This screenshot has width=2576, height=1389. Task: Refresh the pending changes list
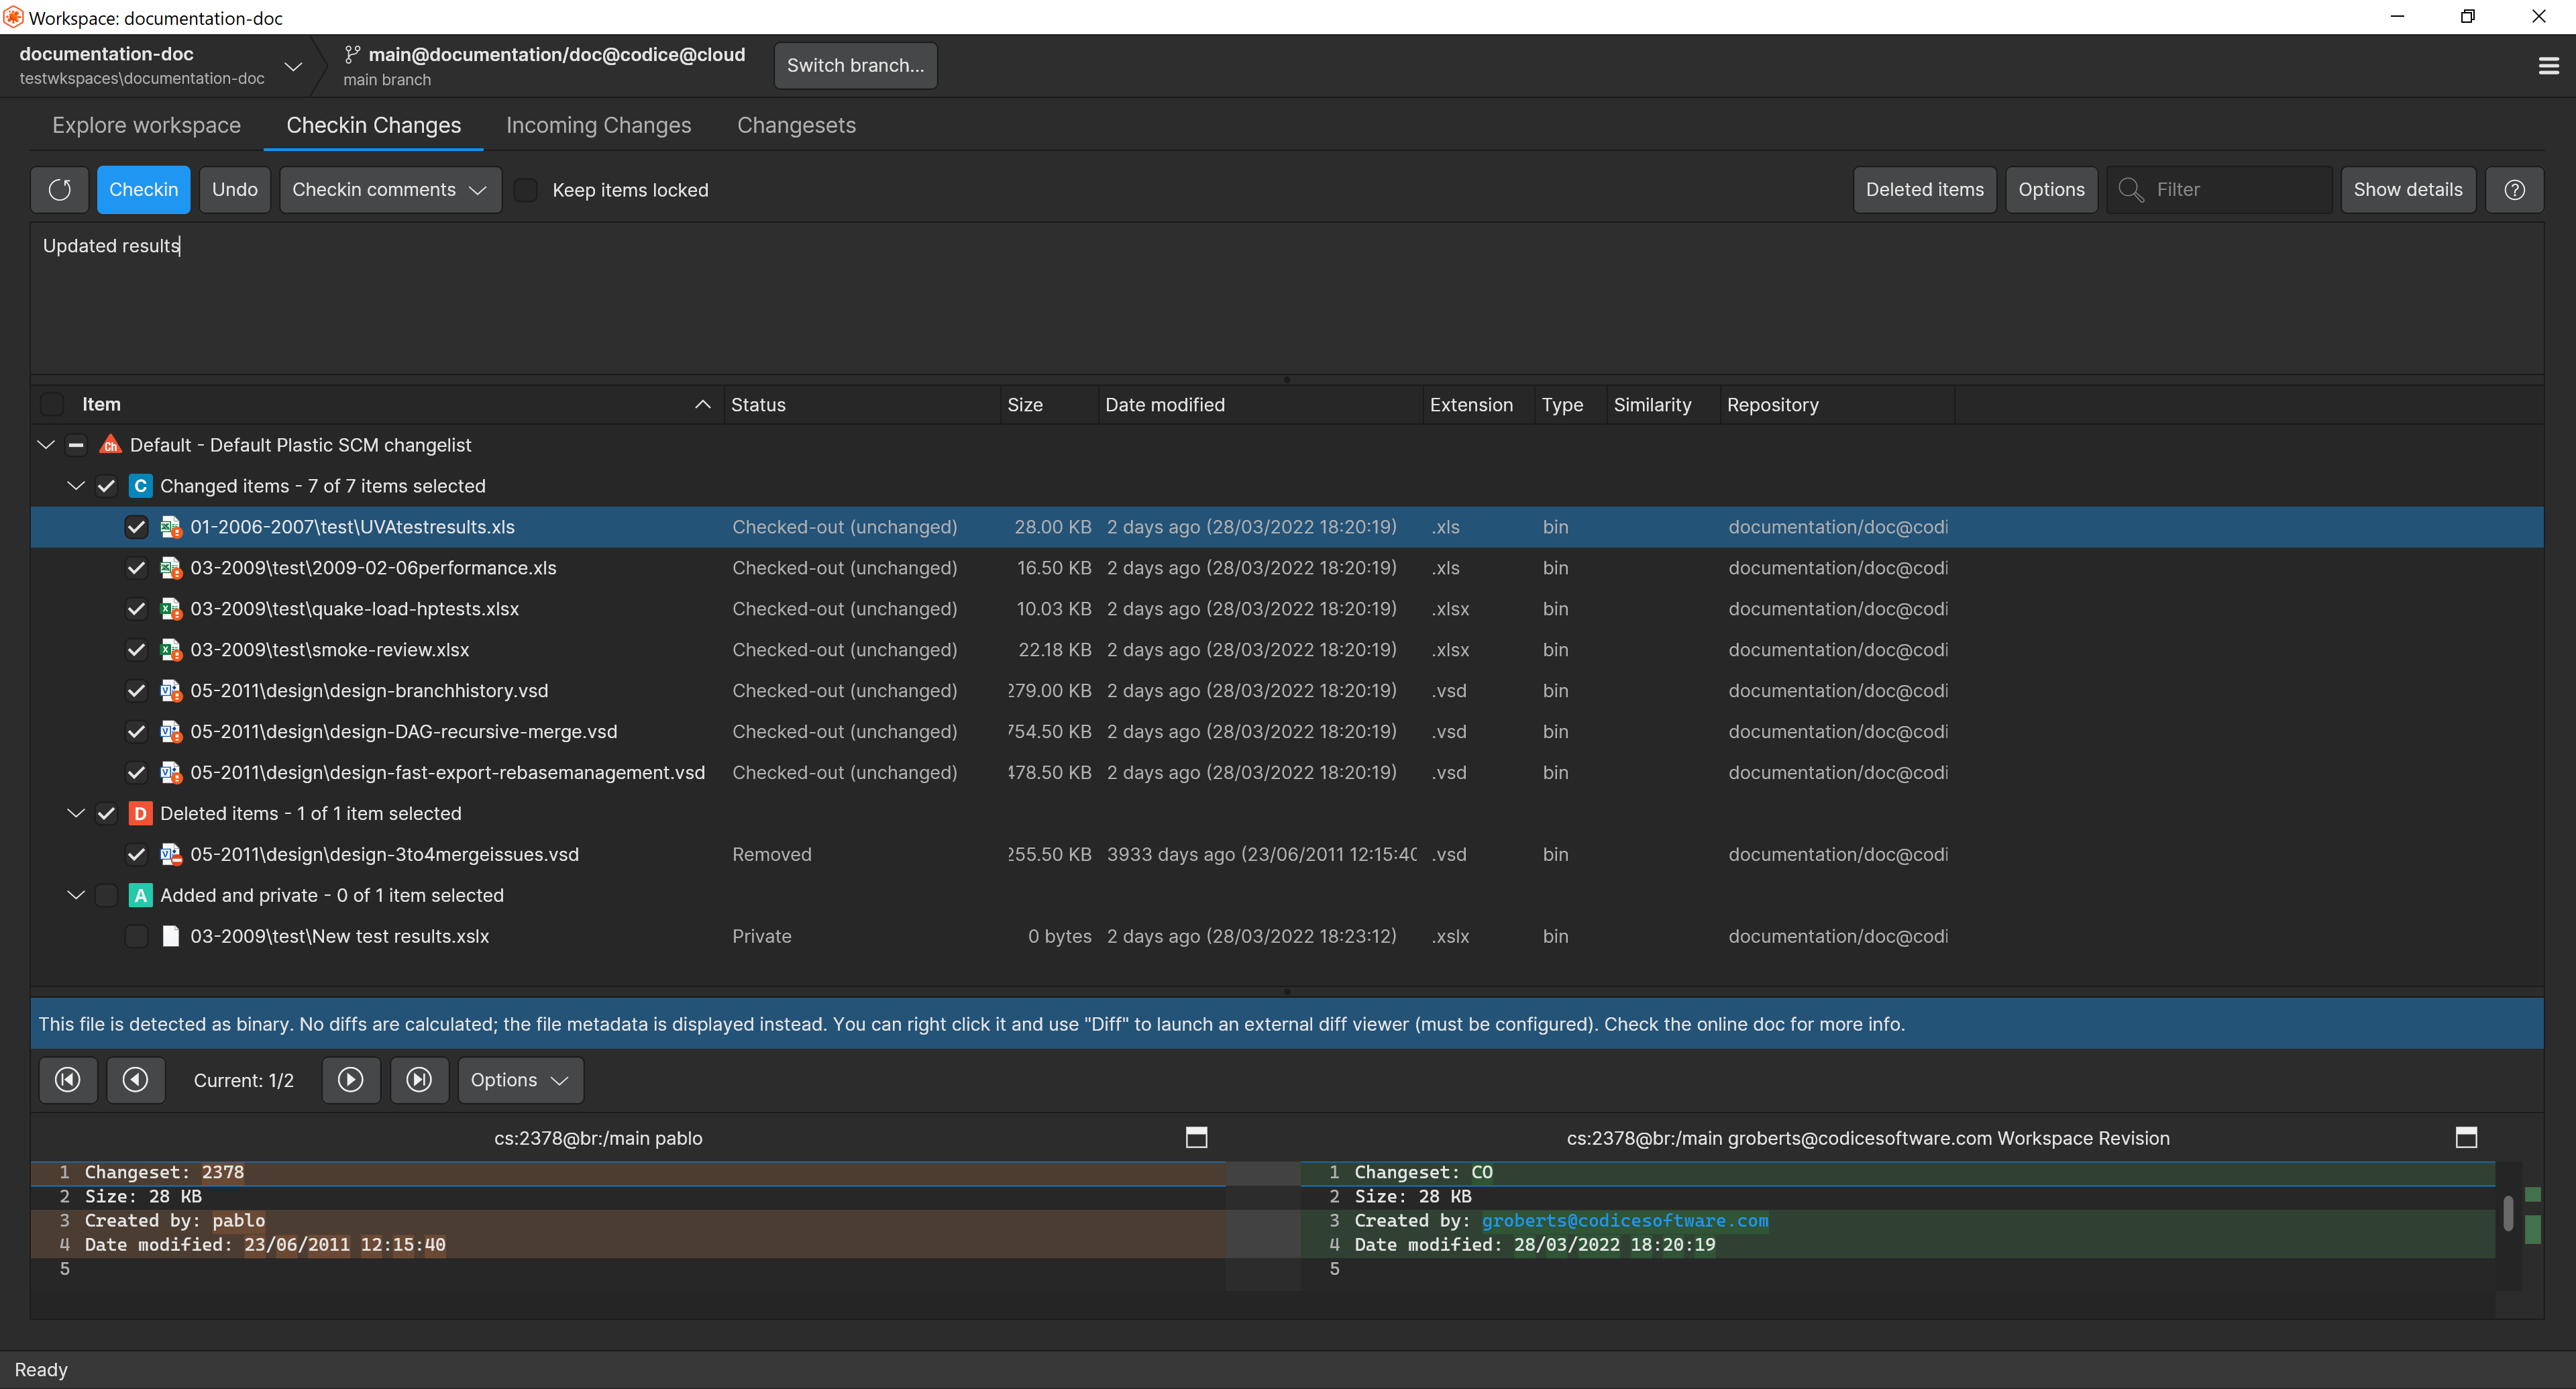(x=59, y=189)
